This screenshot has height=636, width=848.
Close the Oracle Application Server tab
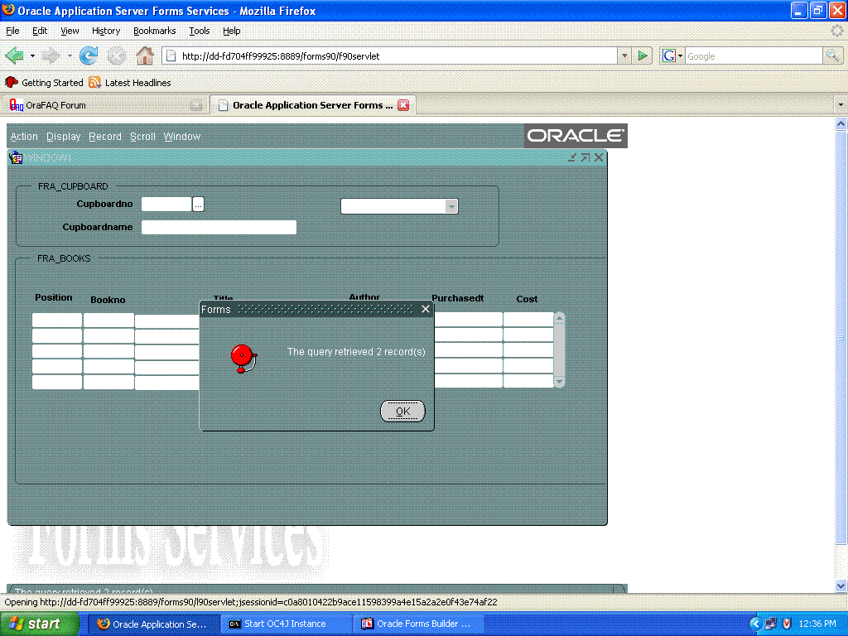coord(403,105)
